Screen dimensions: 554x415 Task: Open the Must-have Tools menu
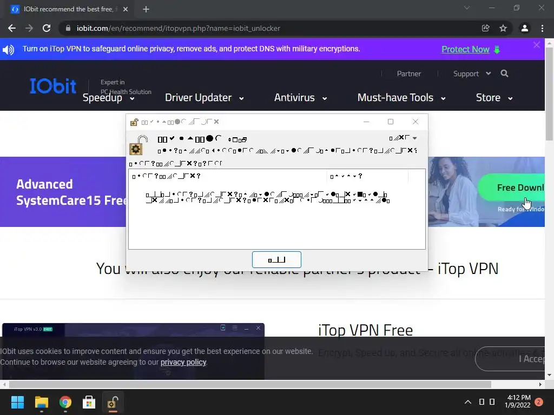[401, 98]
